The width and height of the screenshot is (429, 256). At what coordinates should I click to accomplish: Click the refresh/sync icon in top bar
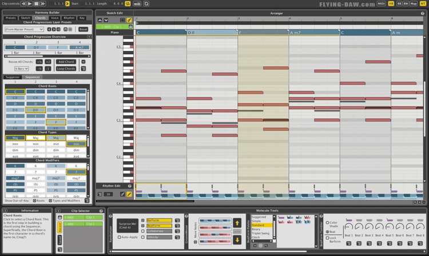coord(146,3)
